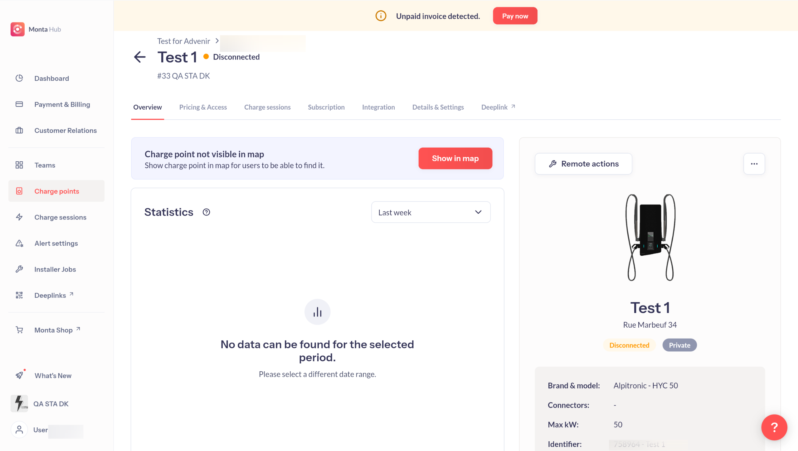Click the three-dots more options button
This screenshot has width=798, height=451.
[754, 164]
